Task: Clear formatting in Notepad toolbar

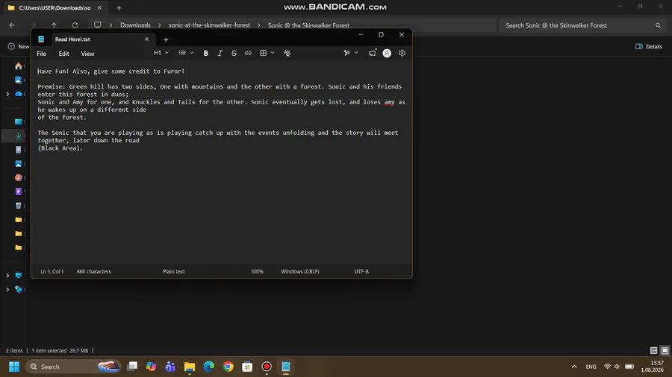Action: click(287, 54)
